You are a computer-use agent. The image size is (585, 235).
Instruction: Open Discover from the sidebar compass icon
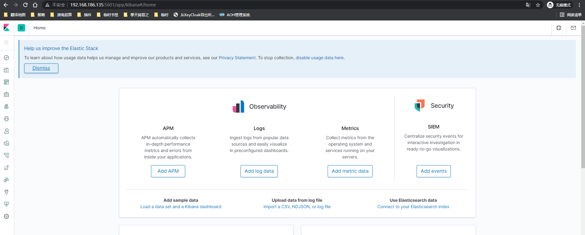coord(6,58)
